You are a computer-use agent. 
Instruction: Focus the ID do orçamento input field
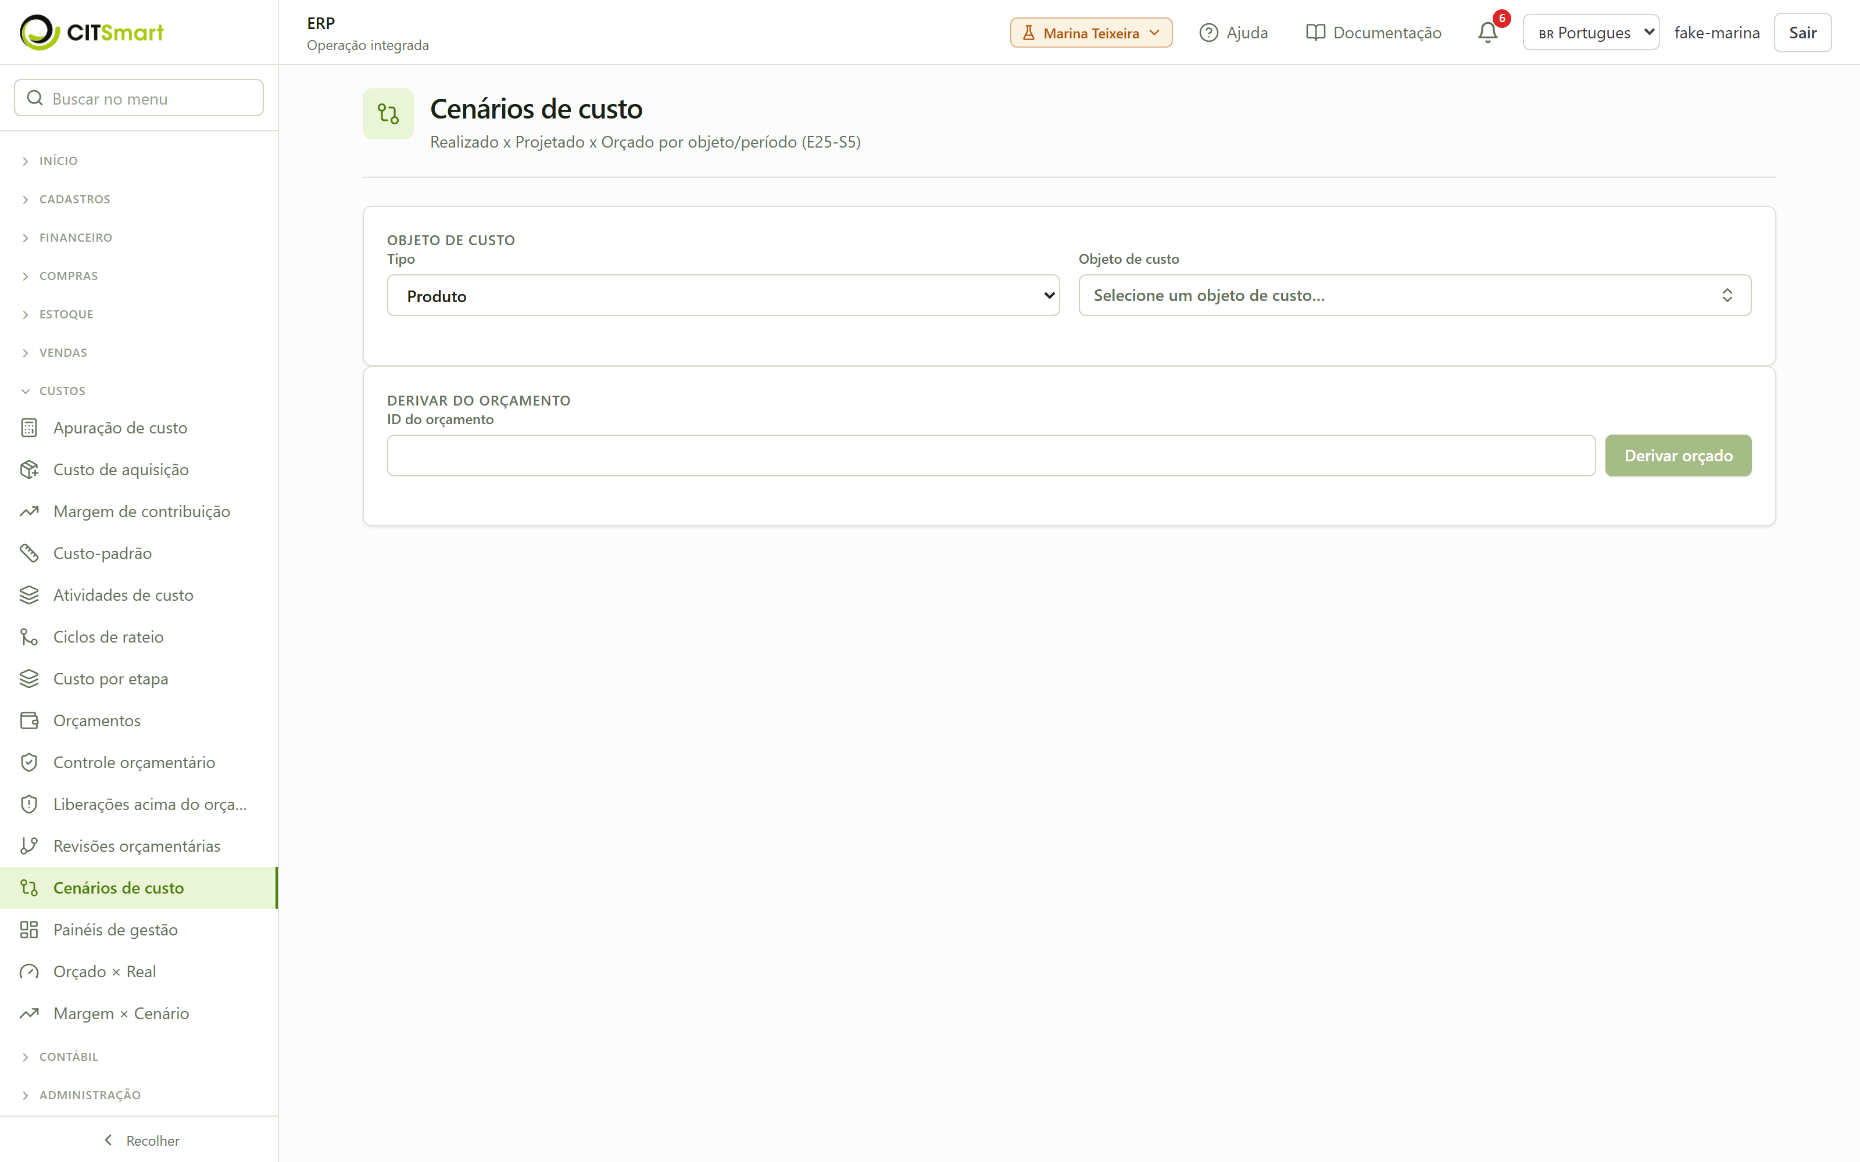(x=990, y=456)
